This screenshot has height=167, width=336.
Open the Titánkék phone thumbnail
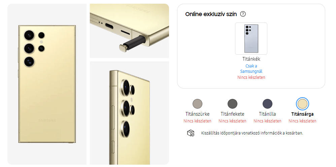pos(251,39)
